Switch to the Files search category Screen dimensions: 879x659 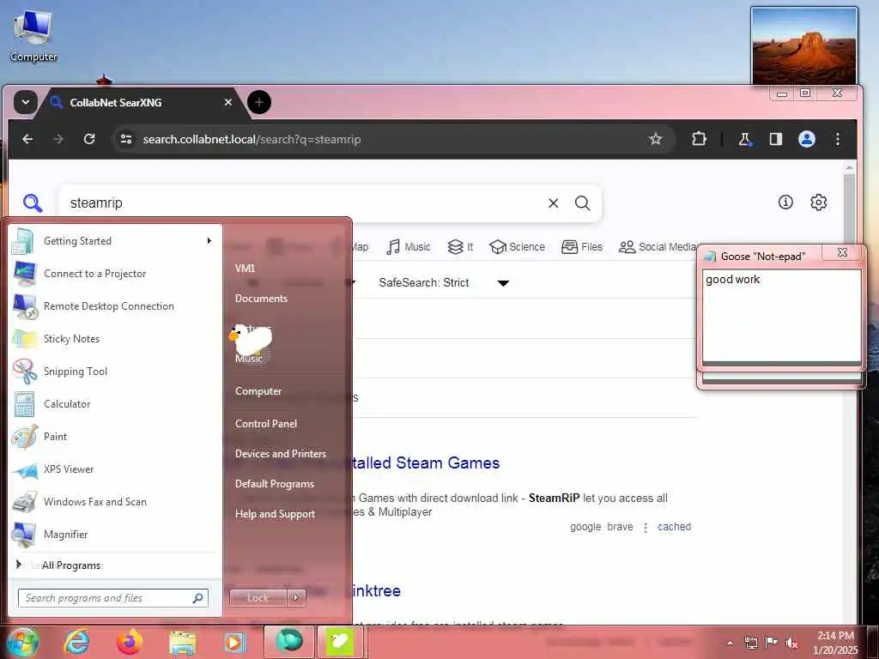click(x=582, y=247)
